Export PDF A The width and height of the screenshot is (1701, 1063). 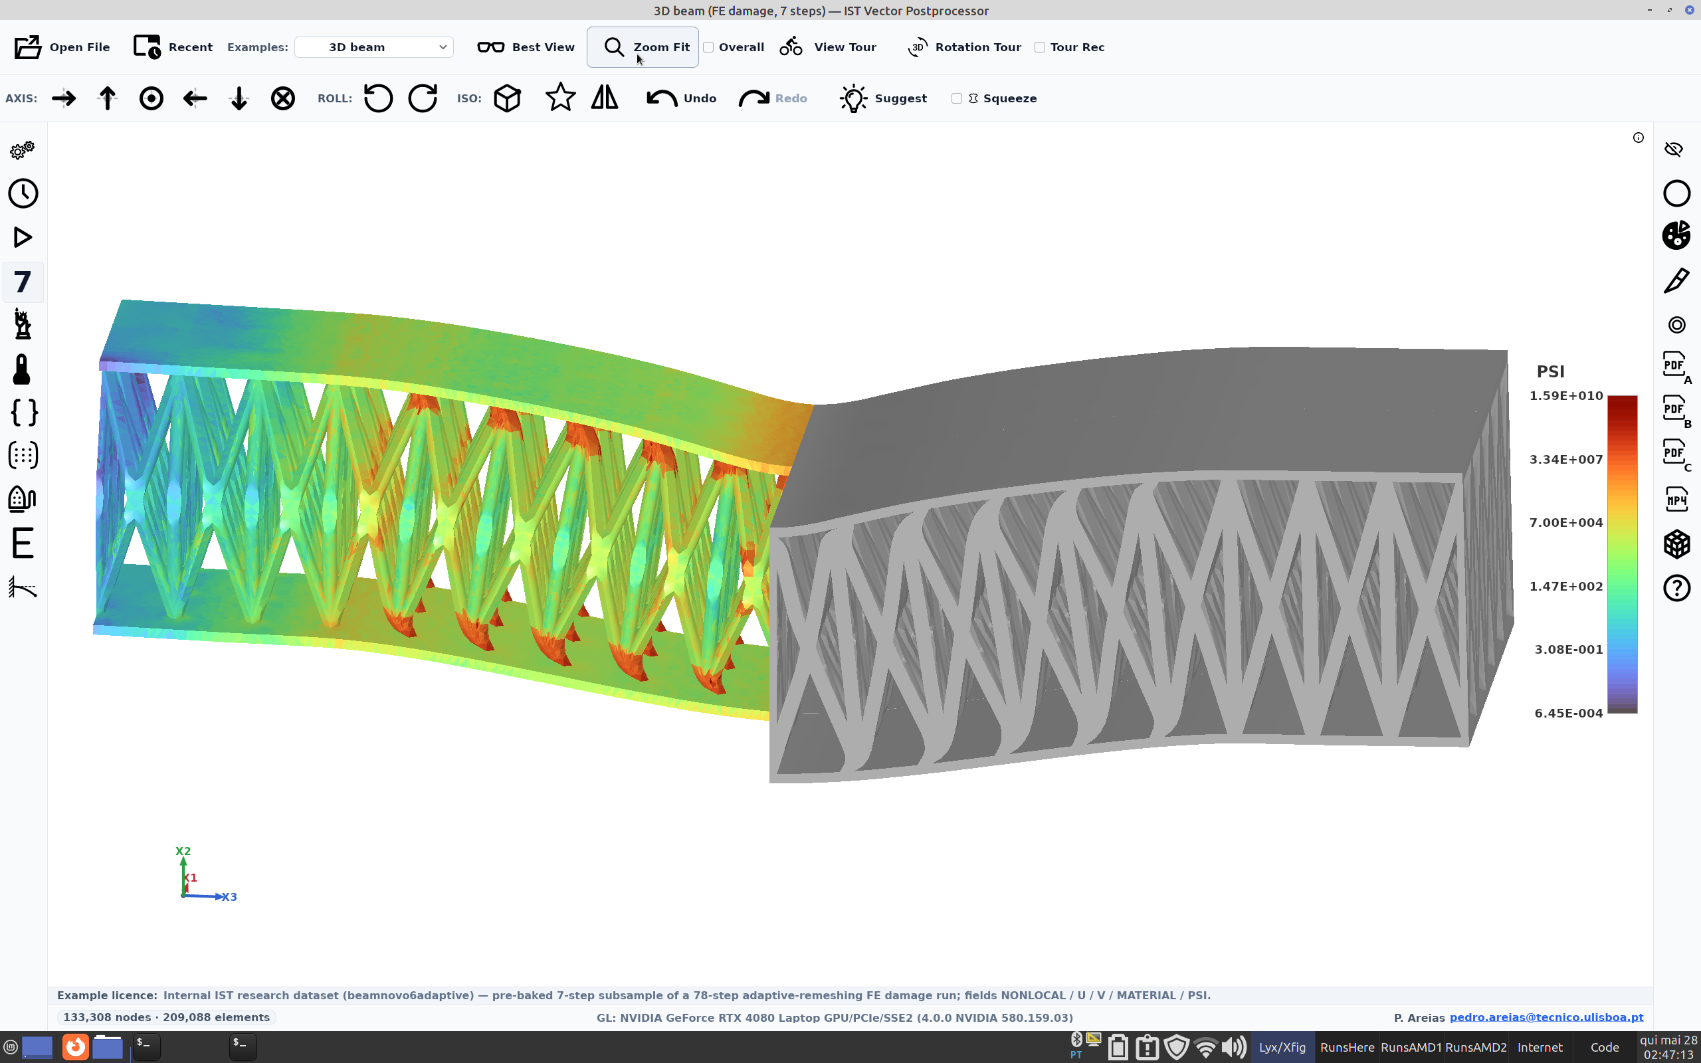tap(1676, 367)
